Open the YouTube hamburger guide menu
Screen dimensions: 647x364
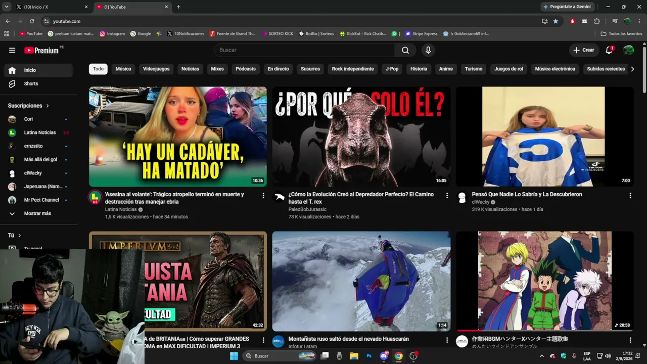(x=12, y=50)
